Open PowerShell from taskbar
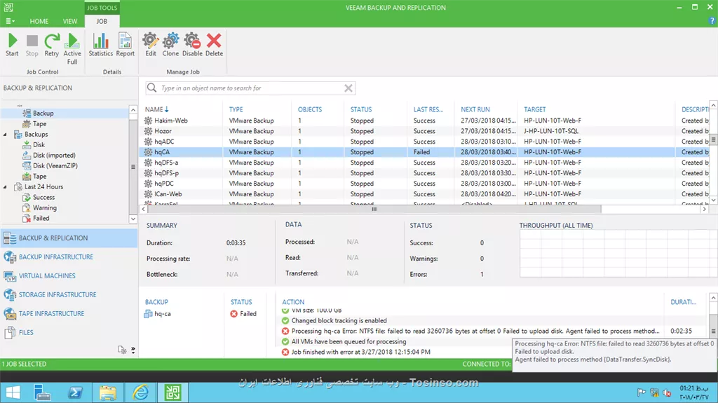 coord(75,392)
